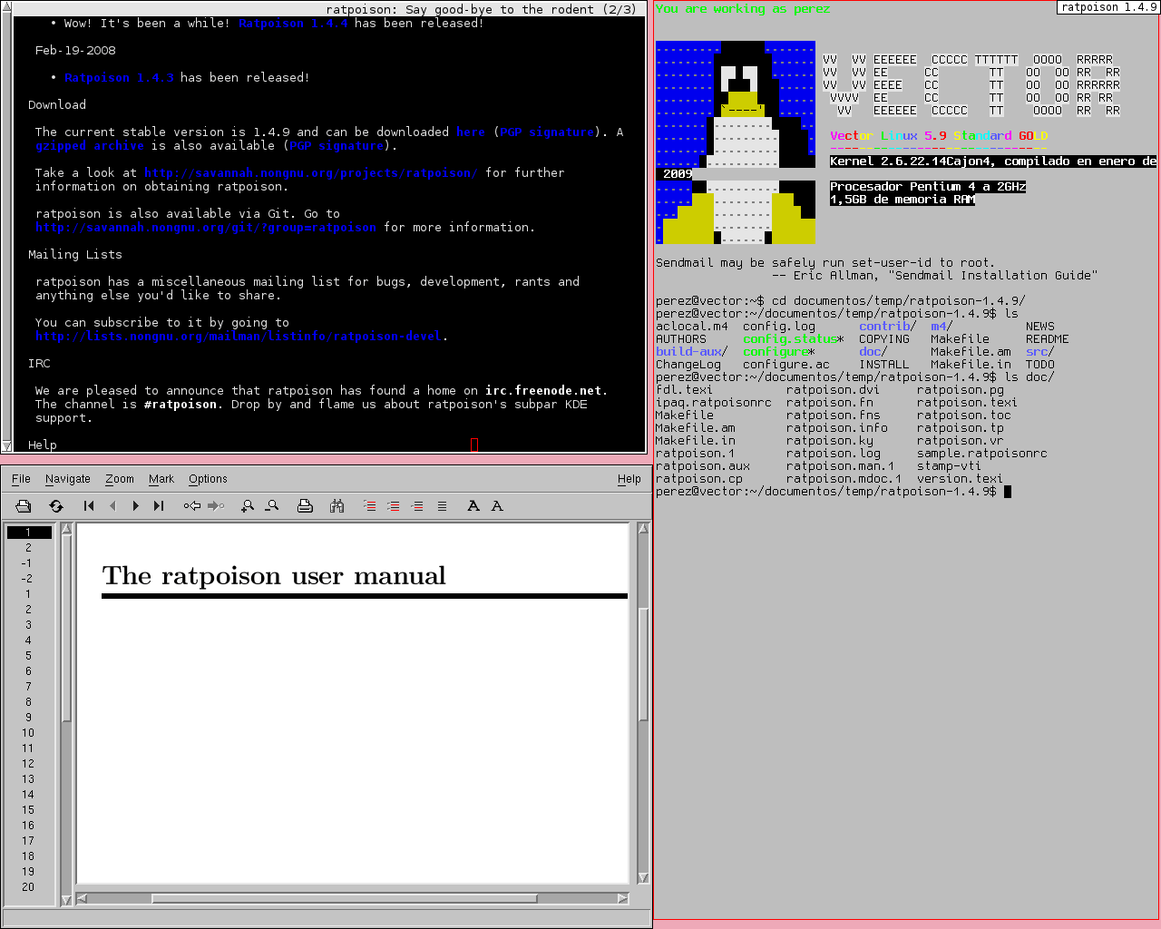Click the 'here' download link
This screenshot has width=1161, height=929.
[x=471, y=132]
